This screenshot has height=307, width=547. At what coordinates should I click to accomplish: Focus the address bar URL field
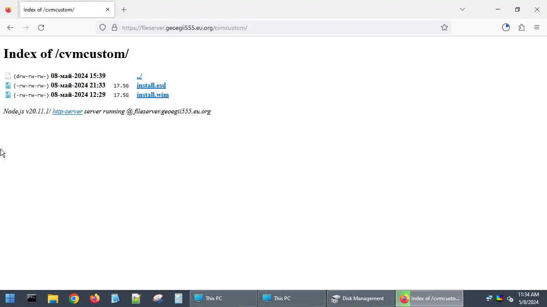(x=273, y=28)
